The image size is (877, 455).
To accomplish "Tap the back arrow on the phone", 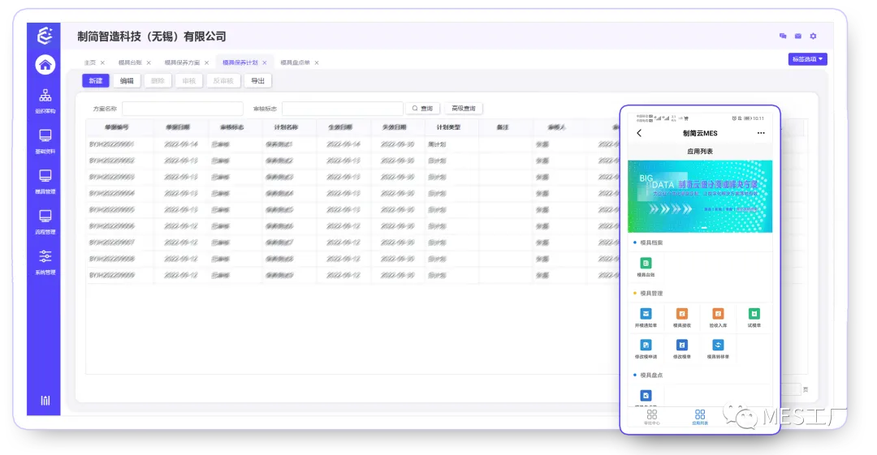I will coord(639,133).
